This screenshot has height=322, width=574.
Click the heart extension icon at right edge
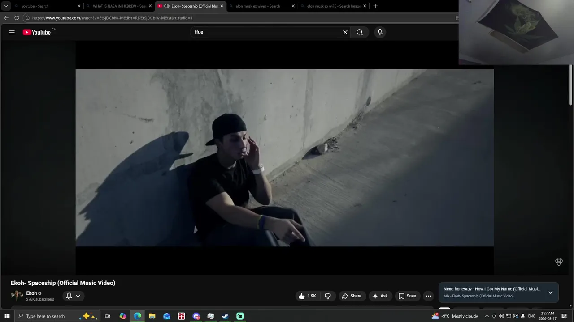point(559,262)
